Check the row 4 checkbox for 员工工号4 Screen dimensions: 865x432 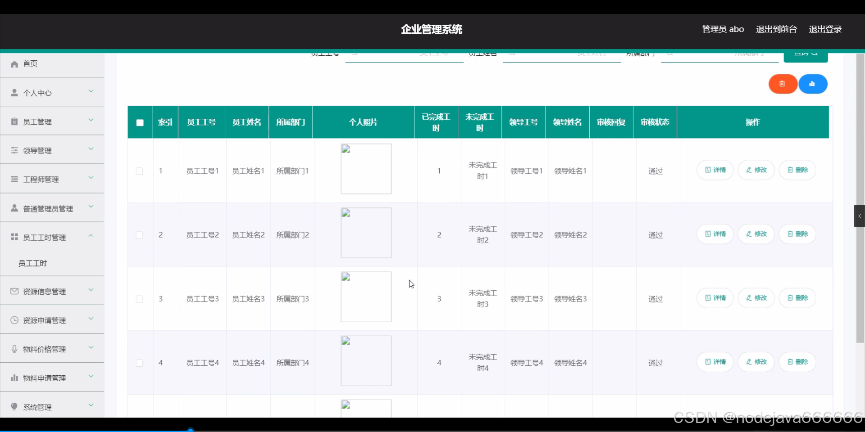[139, 363]
